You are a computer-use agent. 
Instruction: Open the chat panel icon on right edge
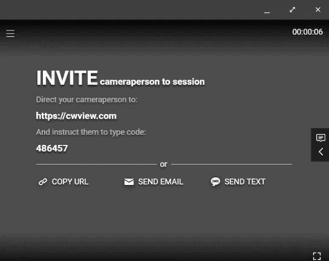(320, 138)
